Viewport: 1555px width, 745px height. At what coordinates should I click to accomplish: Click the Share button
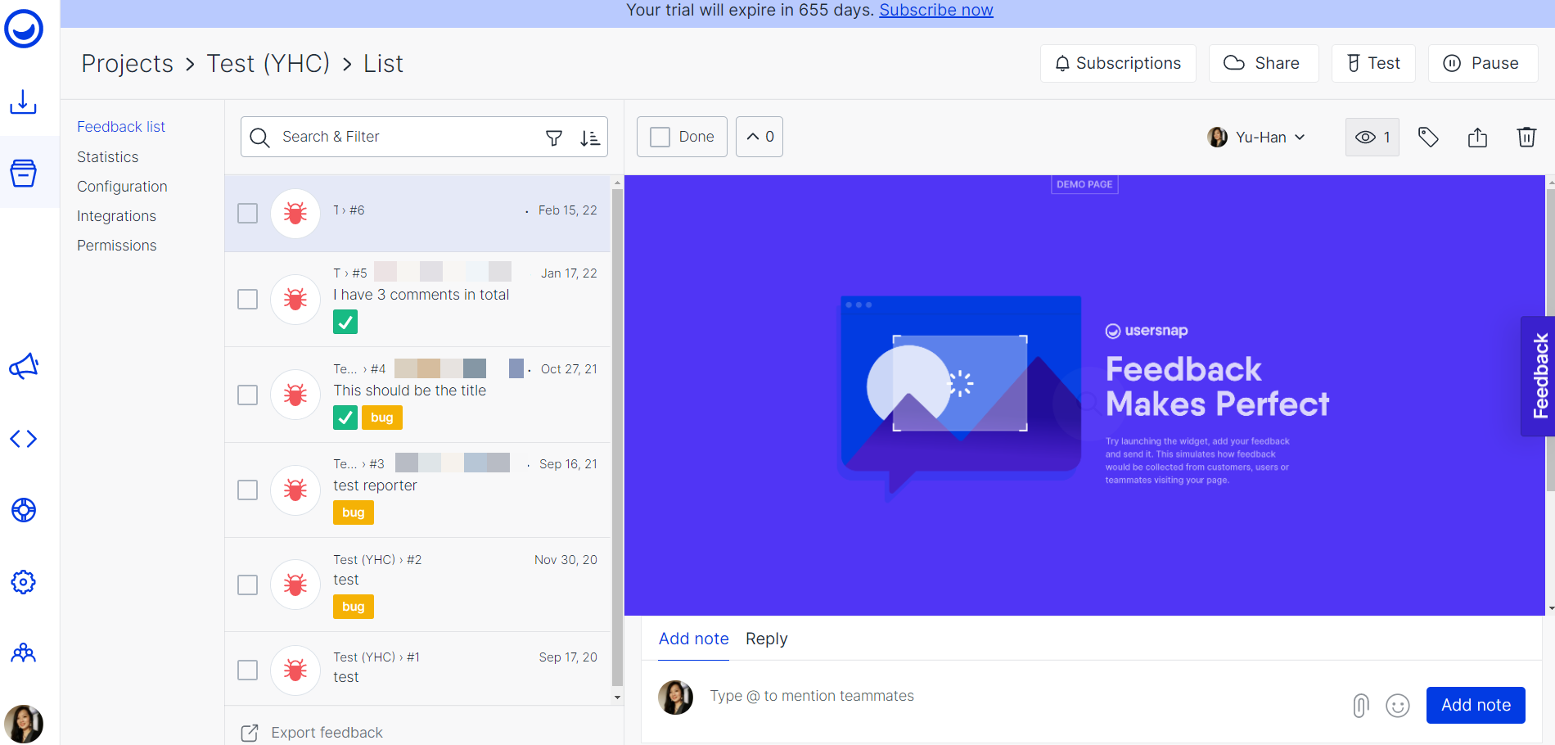pyautogui.click(x=1264, y=63)
